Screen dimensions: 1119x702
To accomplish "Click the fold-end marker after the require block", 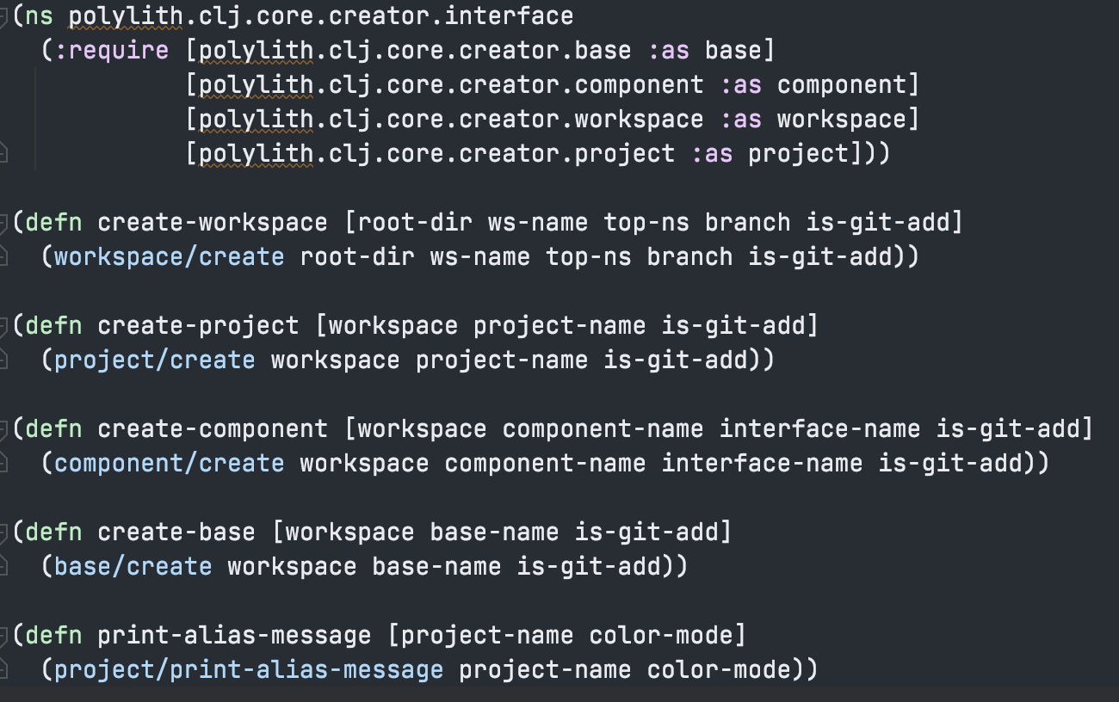I will (x=4, y=153).
